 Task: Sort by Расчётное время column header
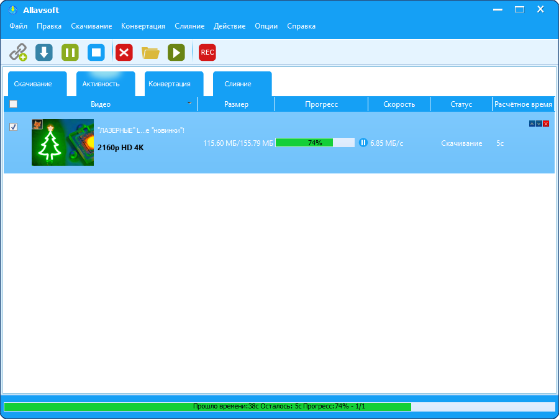pyautogui.click(x=524, y=104)
